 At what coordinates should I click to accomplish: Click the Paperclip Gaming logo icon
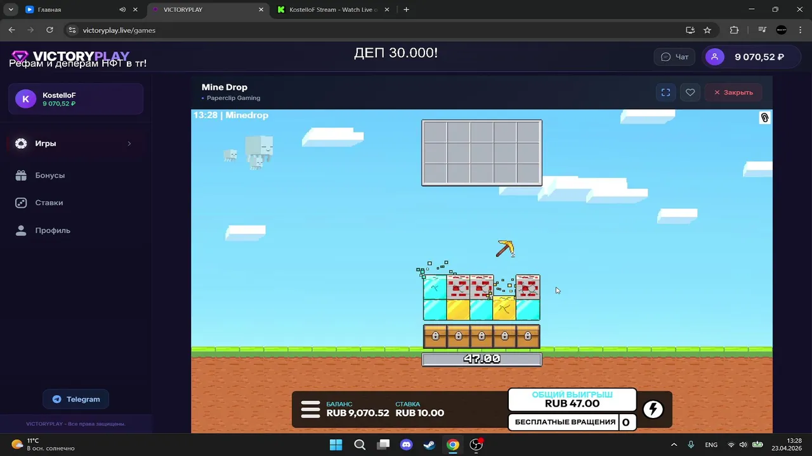click(764, 118)
